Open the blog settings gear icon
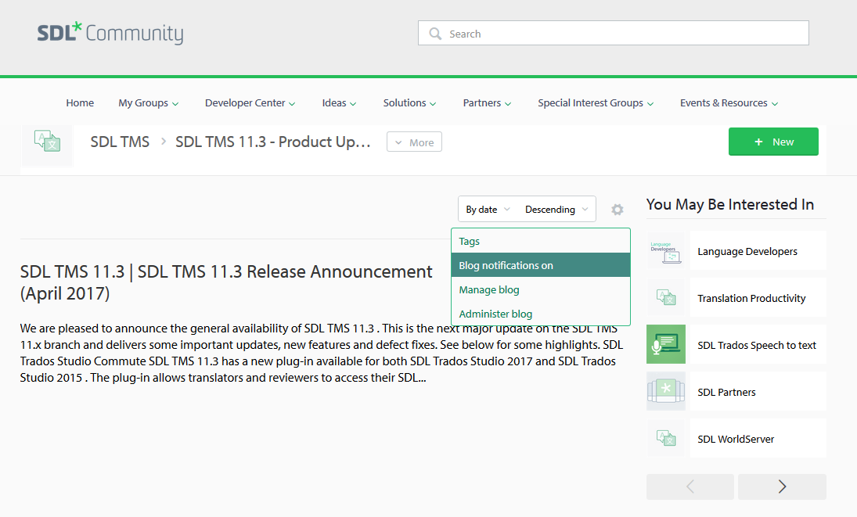857x517 pixels. [x=617, y=210]
